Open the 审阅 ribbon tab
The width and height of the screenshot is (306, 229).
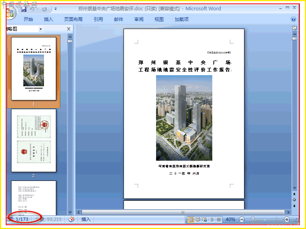click(x=139, y=19)
